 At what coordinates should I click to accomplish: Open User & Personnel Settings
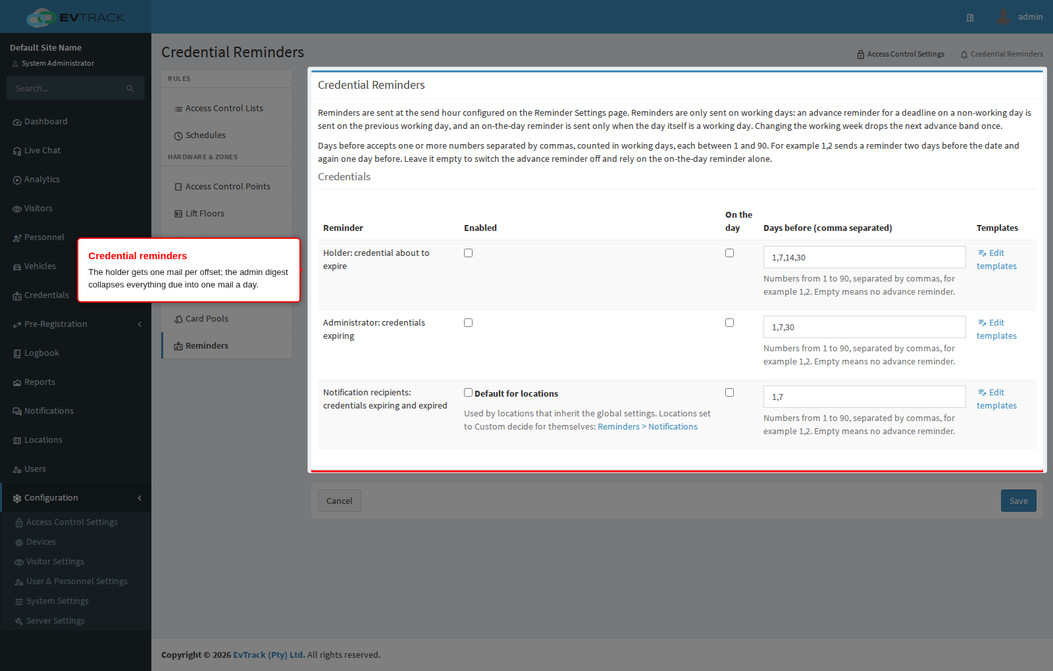[x=76, y=582]
